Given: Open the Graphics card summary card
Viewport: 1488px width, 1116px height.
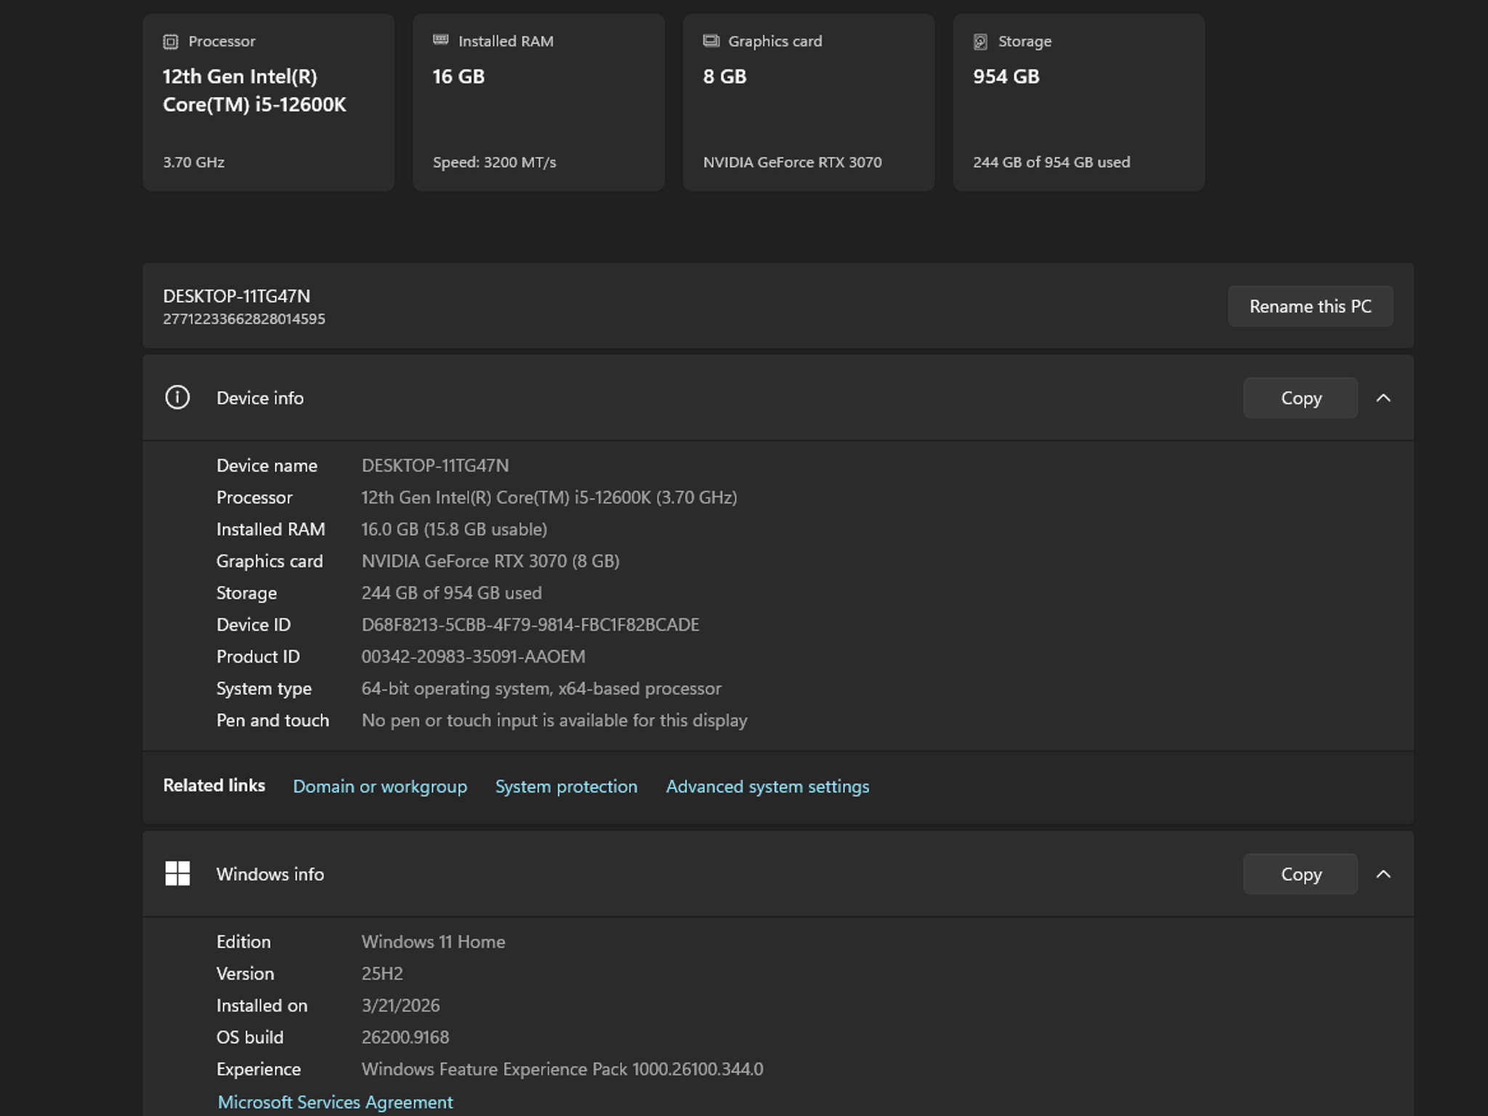Looking at the screenshot, I should (x=809, y=102).
